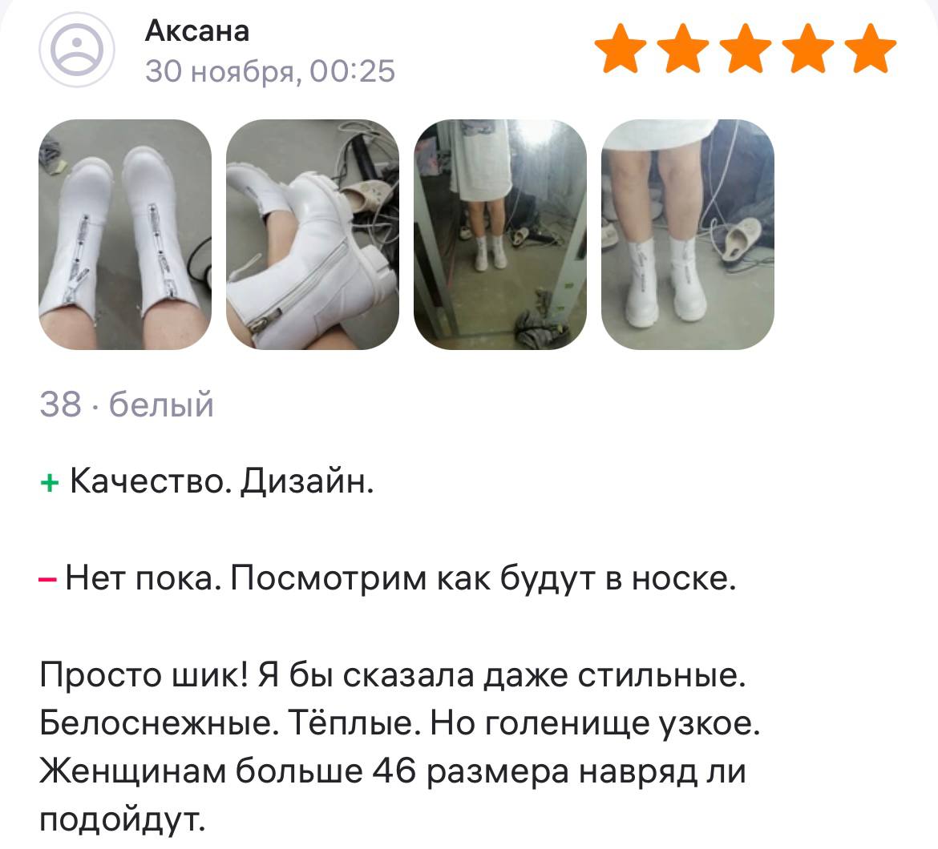Screen dimensions: 938x849
Task: Click the sentence about узкое голенище
Action: click(x=595, y=723)
